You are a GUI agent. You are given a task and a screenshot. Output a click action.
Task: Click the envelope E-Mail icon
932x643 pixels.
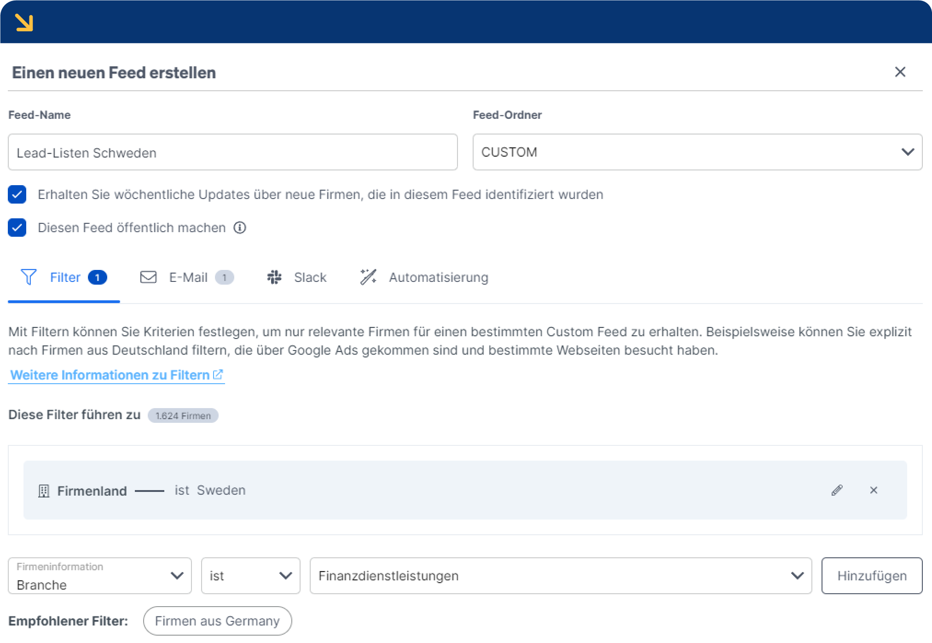(x=148, y=277)
